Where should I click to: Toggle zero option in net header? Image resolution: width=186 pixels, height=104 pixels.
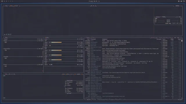pyautogui.click(x=72, y=74)
